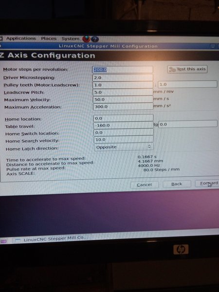This screenshot has width=219, height=292.
Task: Click the Maximum Velocity label
Action: [x=27, y=100]
